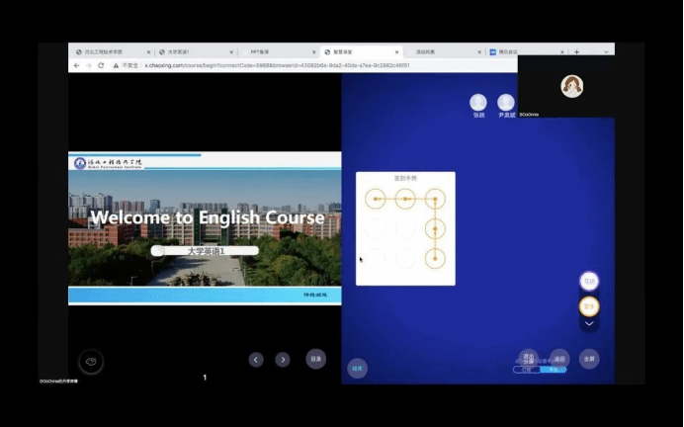Click the 互动 interaction round button
Image resolution: width=684 pixels, height=427 pixels.
589,282
